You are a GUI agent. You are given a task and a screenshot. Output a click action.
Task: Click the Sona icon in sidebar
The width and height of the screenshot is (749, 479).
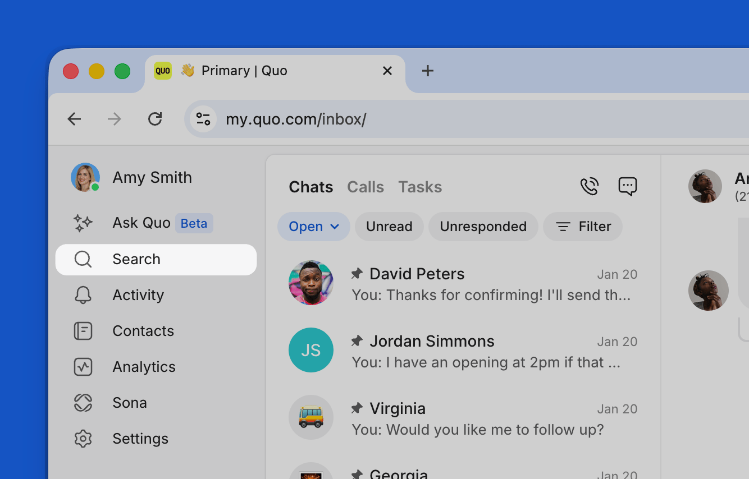83,403
